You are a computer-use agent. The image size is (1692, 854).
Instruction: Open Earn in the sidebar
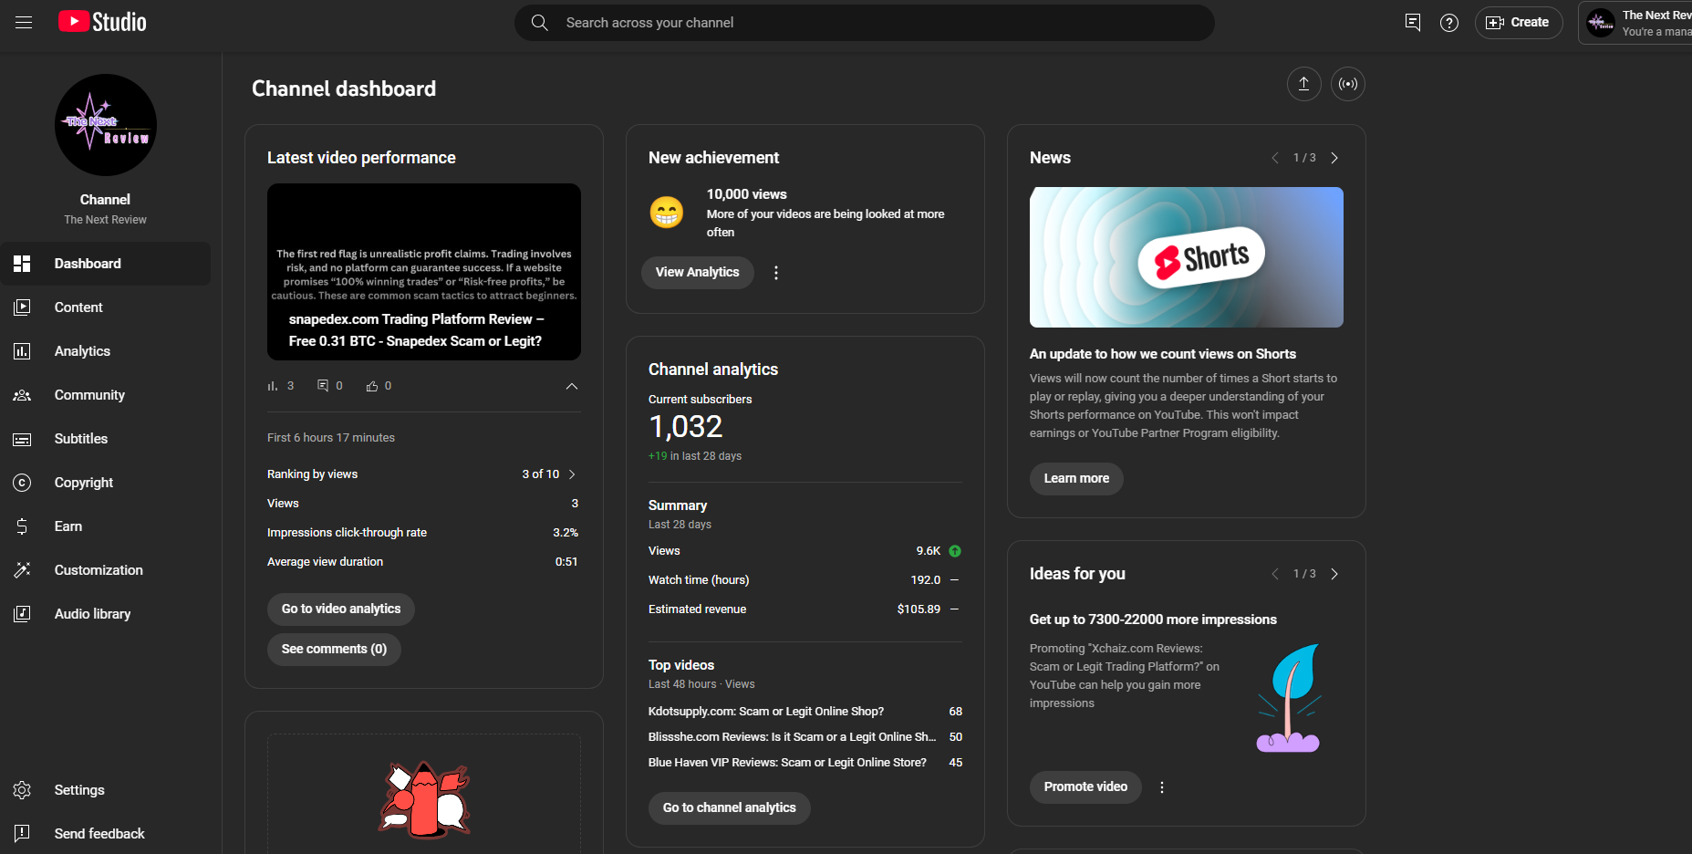(x=106, y=526)
